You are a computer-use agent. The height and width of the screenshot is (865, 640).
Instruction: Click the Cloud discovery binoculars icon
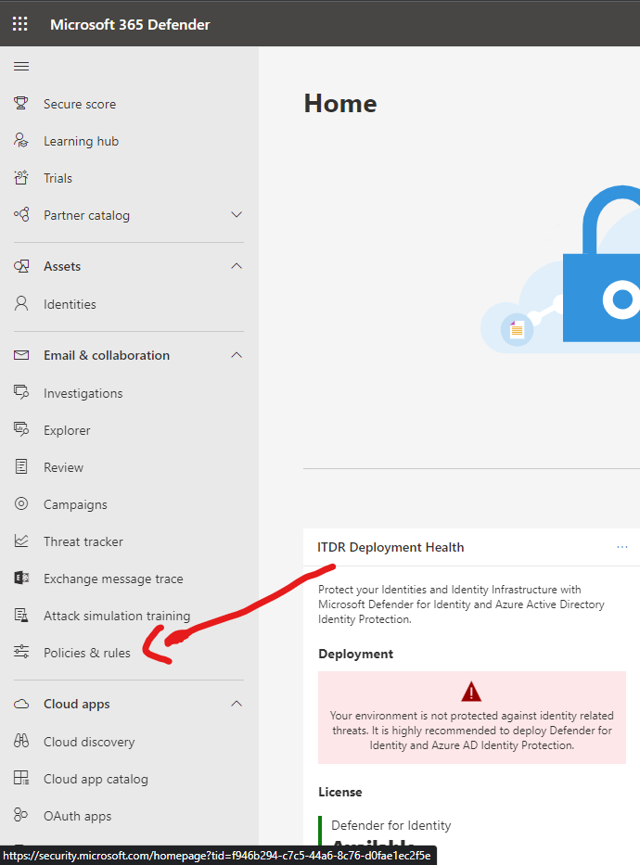click(x=21, y=741)
